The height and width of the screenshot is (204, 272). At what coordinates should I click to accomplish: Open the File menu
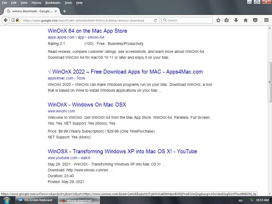point(5,3)
